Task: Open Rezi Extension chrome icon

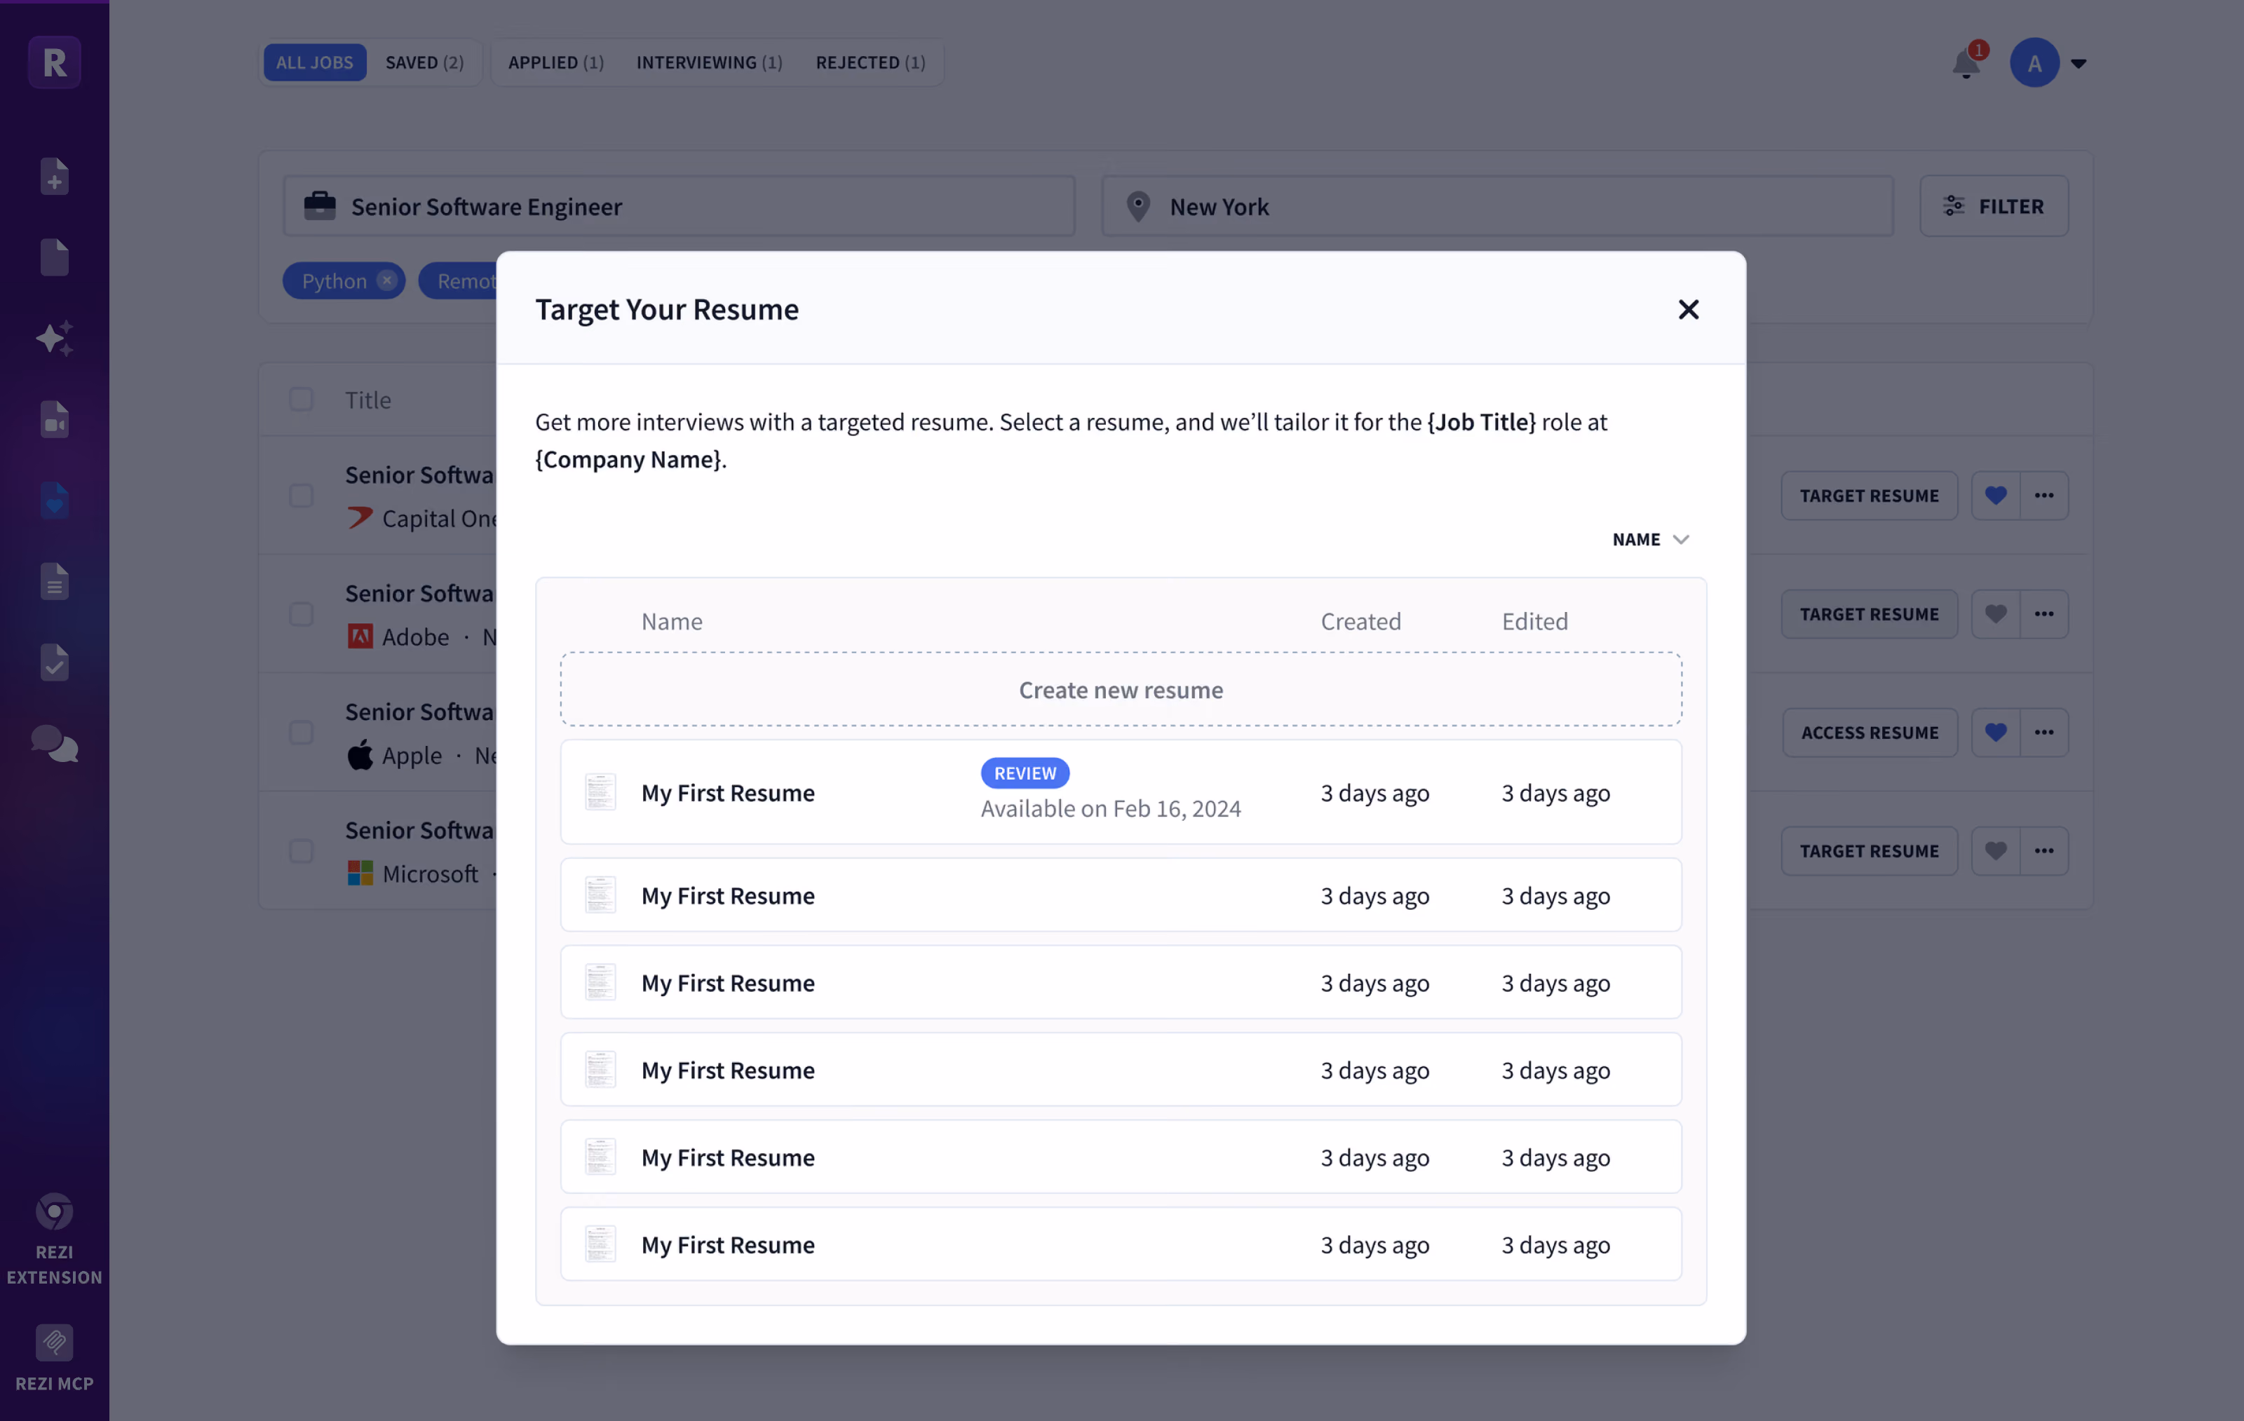Action: coord(54,1212)
